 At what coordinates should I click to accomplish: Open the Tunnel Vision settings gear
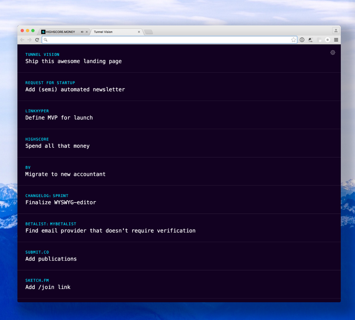[333, 53]
